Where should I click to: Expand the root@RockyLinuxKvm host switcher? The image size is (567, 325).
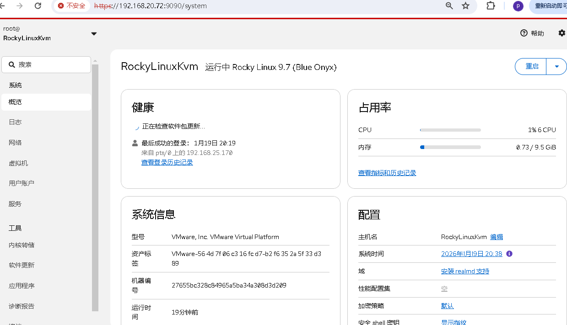pos(94,34)
